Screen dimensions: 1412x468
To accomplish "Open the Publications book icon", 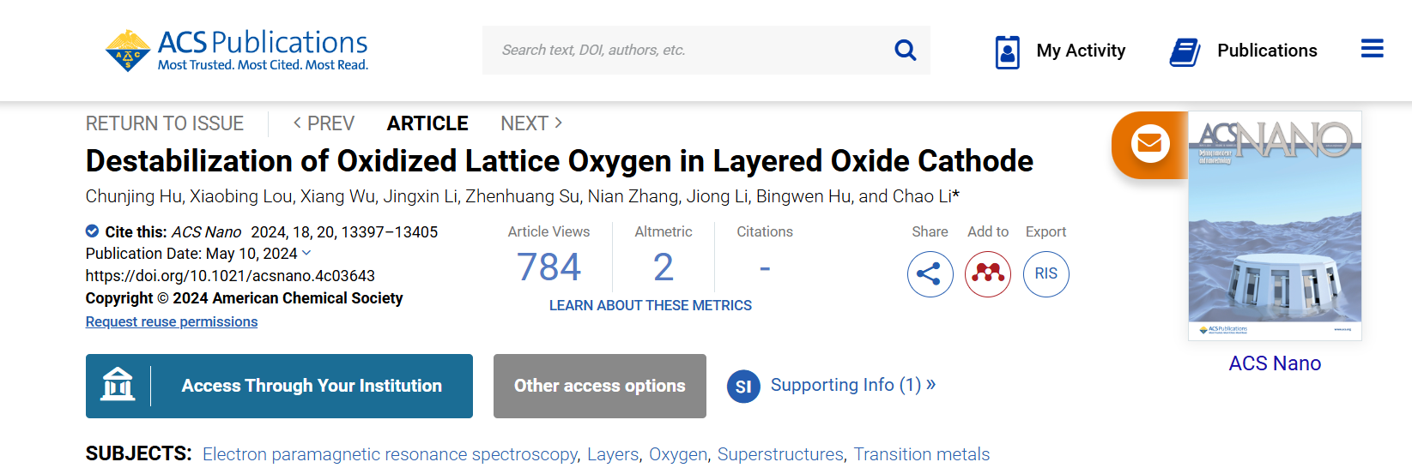I will 1185,51.
